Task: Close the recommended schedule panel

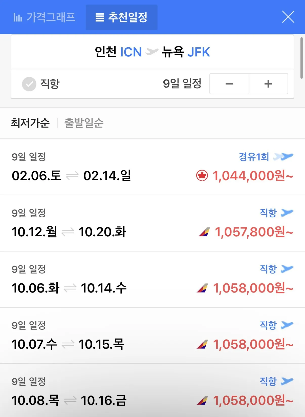Action: 288,17
